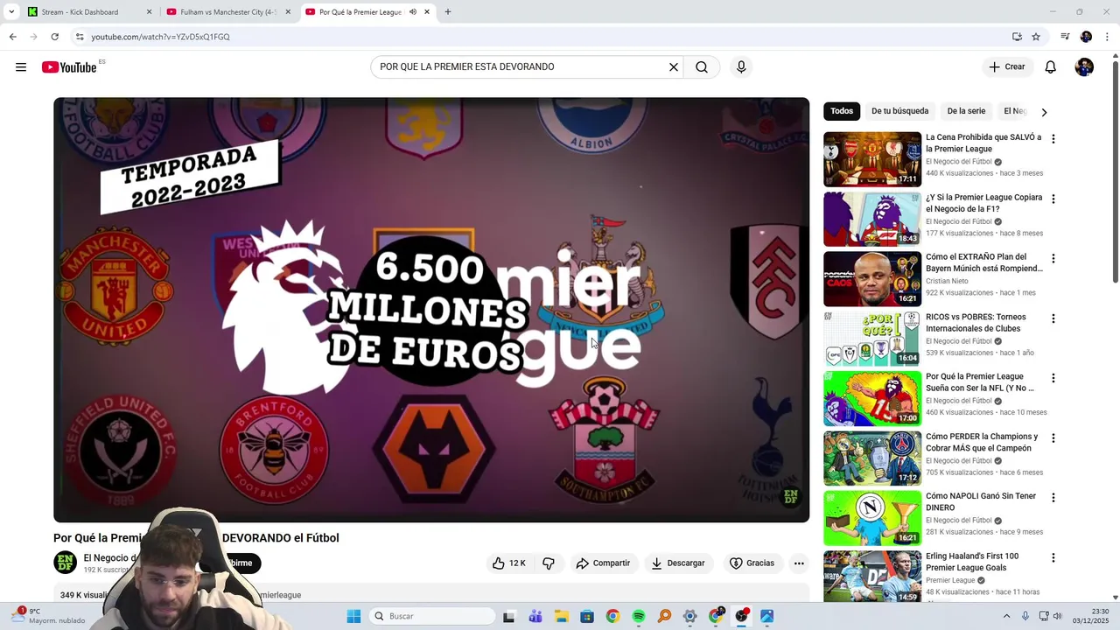Dislike the video with thumbs down
The image size is (1120, 630).
549,563
